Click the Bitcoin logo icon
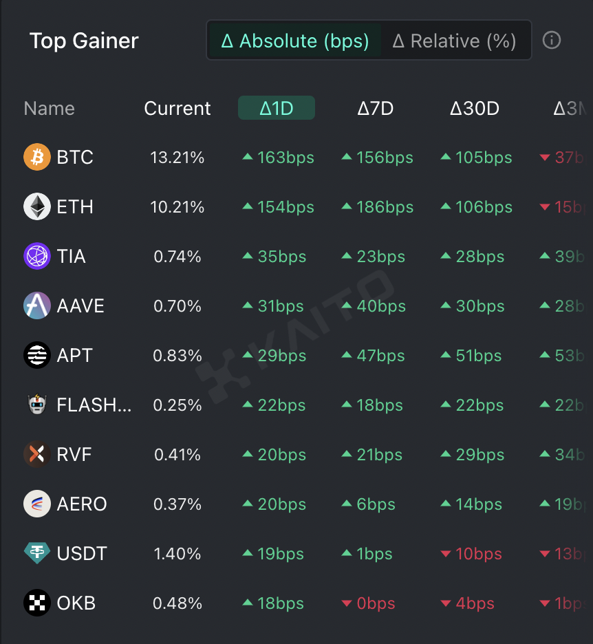593x644 pixels. click(x=37, y=158)
